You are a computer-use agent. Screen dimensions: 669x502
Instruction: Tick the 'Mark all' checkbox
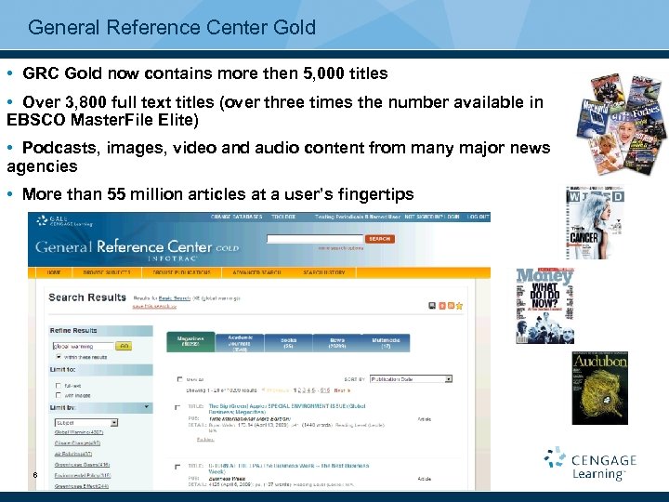[179, 379]
